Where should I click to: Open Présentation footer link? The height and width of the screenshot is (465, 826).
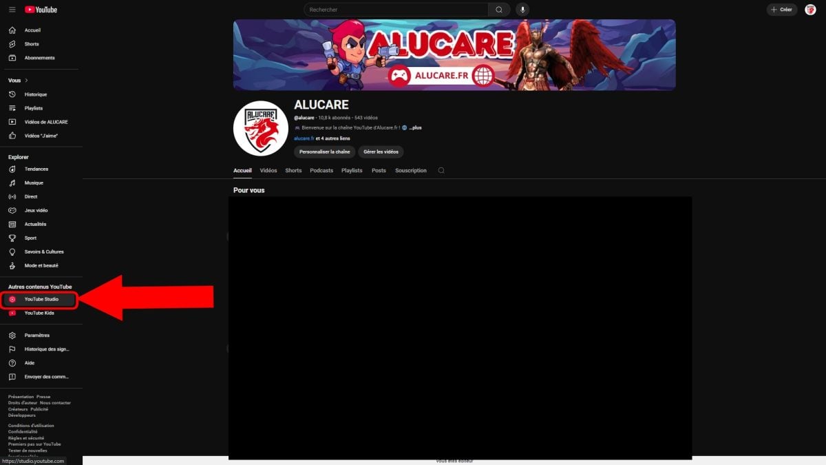pyautogui.click(x=21, y=397)
